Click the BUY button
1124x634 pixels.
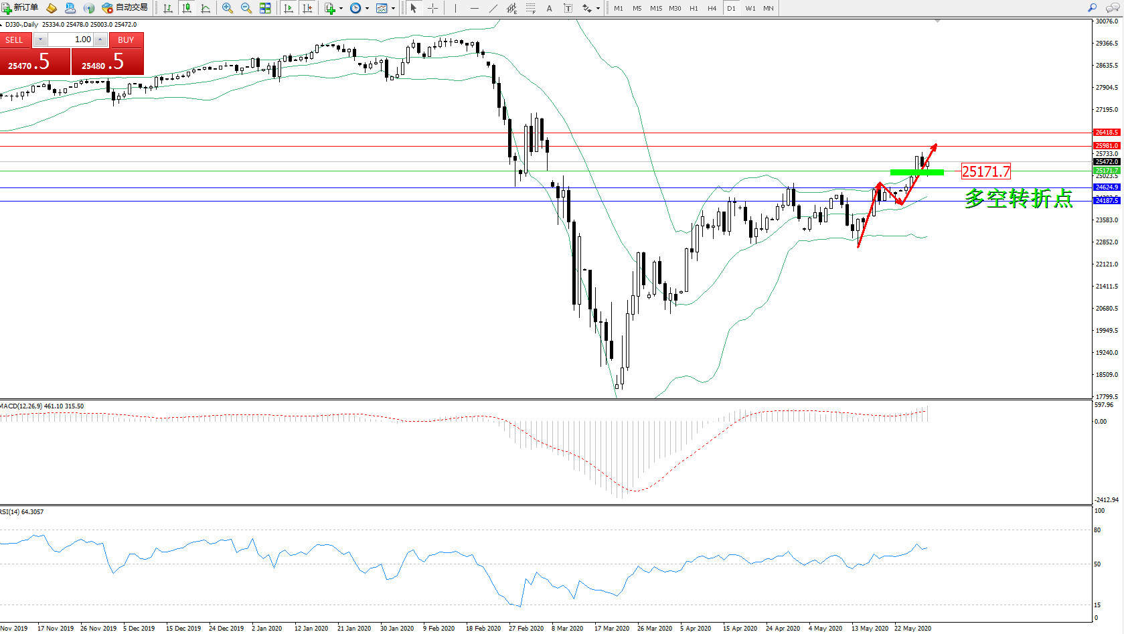coord(126,40)
